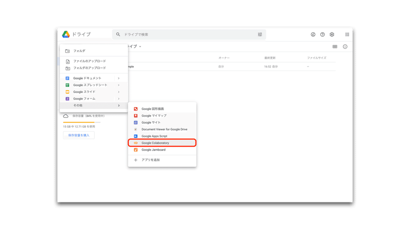The height and width of the screenshot is (230, 410).
Task: Click 保存容量を購入 button
Action: pos(79,135)
